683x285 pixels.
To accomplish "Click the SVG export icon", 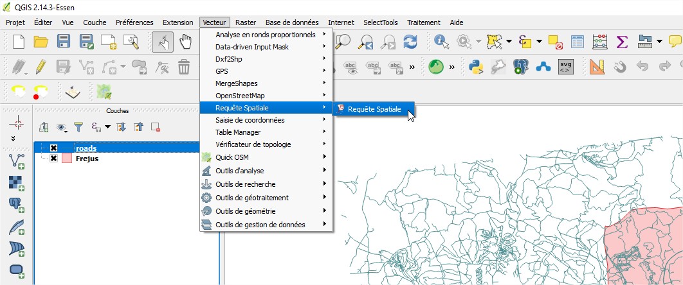I will (x=566, y=67).
